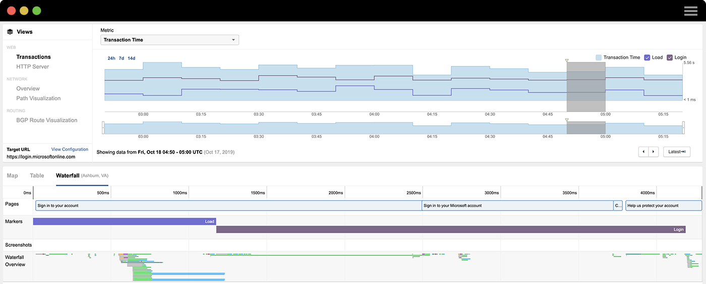The image size is (706, 284).
Task: Choose the 14d time range
Action: tap(131, 58)
